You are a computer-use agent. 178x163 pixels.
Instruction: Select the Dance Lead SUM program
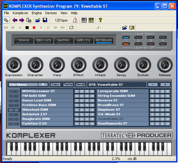pyautogui.click(x=47, y=100)
